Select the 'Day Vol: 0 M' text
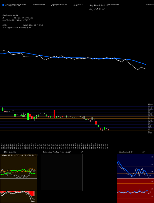This screenshot has width=154, height=203. click(x=97, y=9)
